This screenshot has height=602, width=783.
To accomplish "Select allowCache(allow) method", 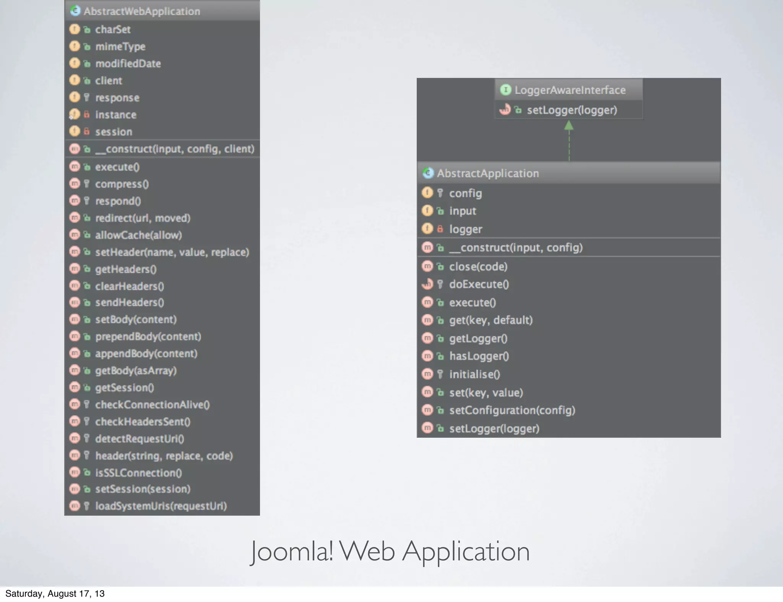I will [x=162, y=235].
